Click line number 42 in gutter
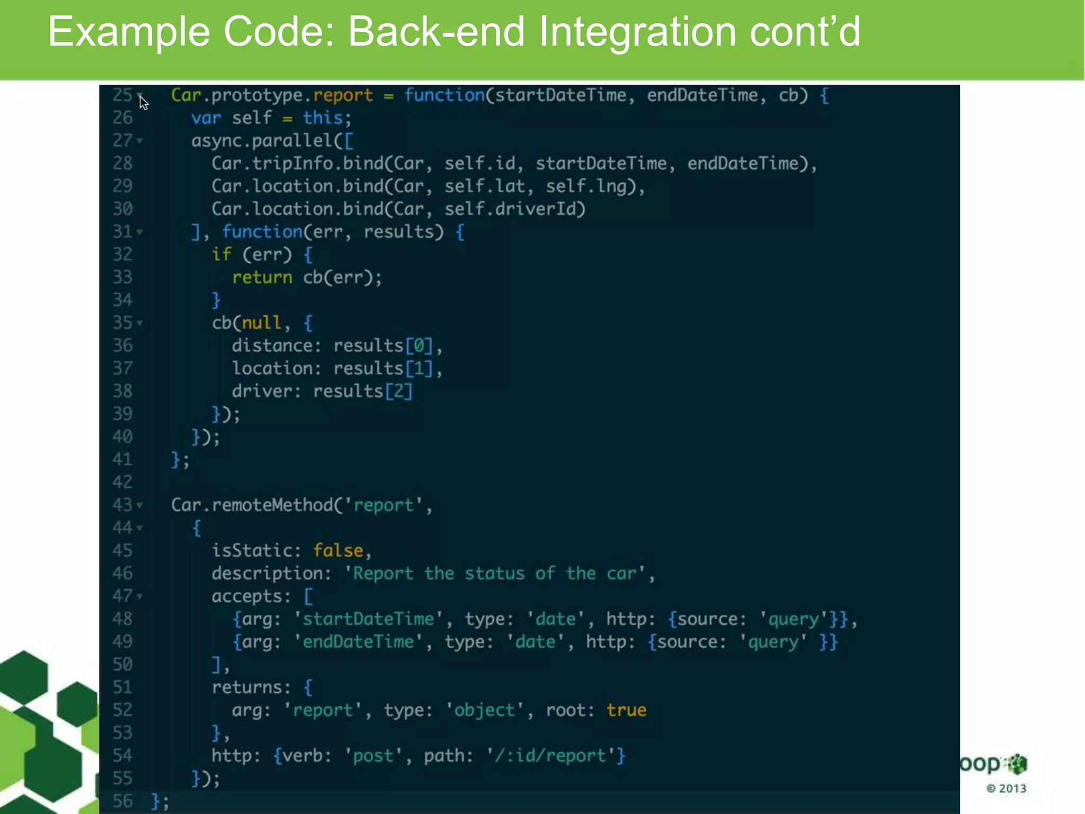Image resolution: width=1085 pixels, height=814 pixels. 122,482
